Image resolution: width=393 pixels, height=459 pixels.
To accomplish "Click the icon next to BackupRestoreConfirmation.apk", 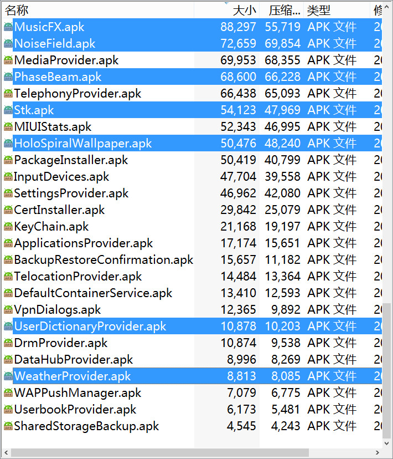I will 8,260.
